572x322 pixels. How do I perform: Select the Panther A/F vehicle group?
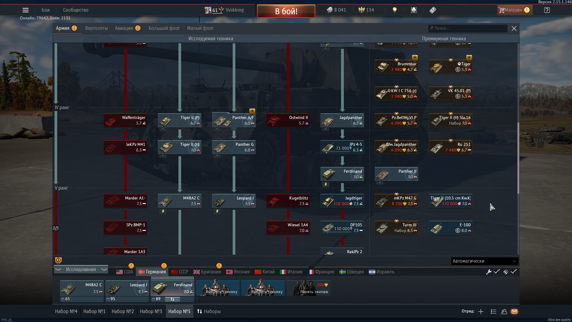click(234, 120)
